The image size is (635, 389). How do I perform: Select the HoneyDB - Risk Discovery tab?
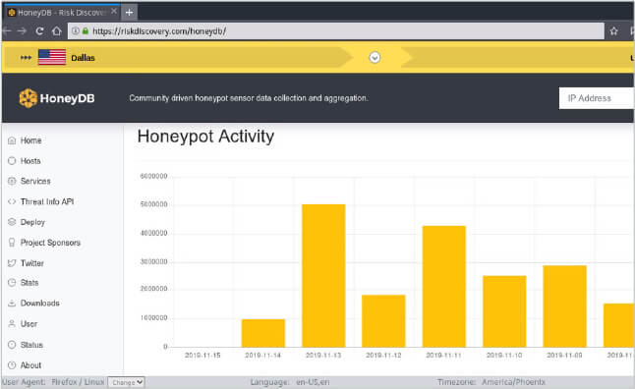61,13
